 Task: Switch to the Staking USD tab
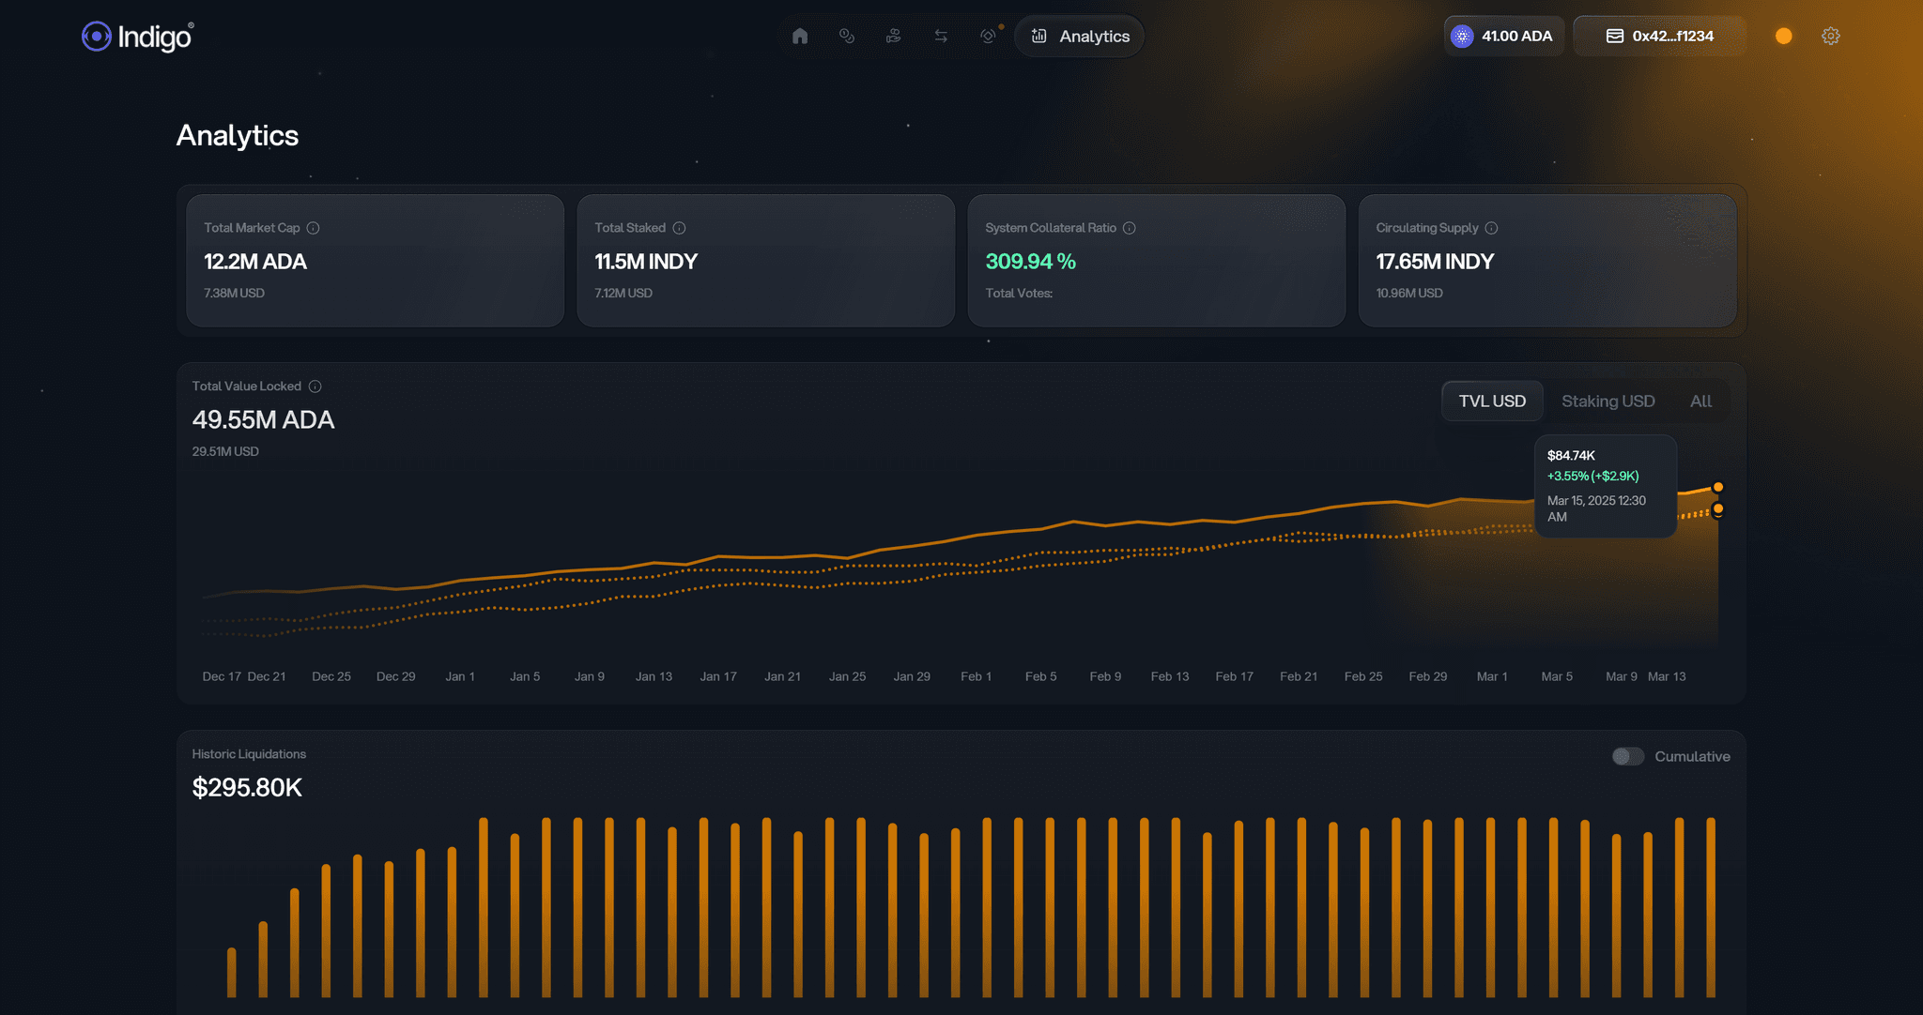1608,401
